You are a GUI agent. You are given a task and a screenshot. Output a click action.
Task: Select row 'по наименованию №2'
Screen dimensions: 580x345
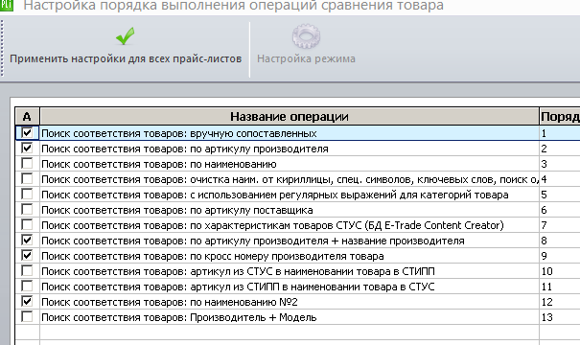pos(290,302)
